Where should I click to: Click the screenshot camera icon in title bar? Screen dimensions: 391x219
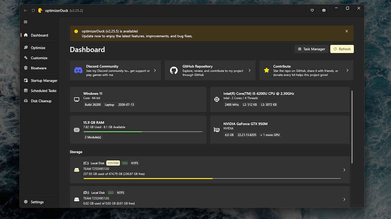tap(324, 10)
